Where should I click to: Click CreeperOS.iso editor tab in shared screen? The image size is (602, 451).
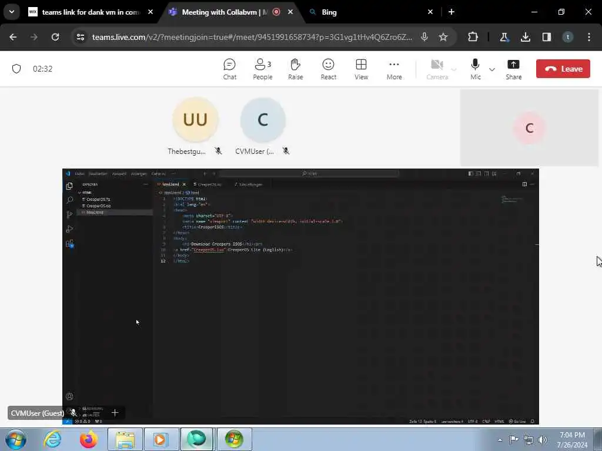click(x=209, y=184)
